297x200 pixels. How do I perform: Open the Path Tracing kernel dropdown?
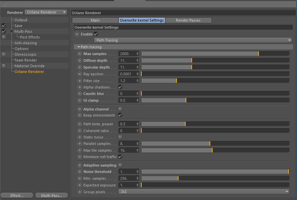tap(193, 40)
